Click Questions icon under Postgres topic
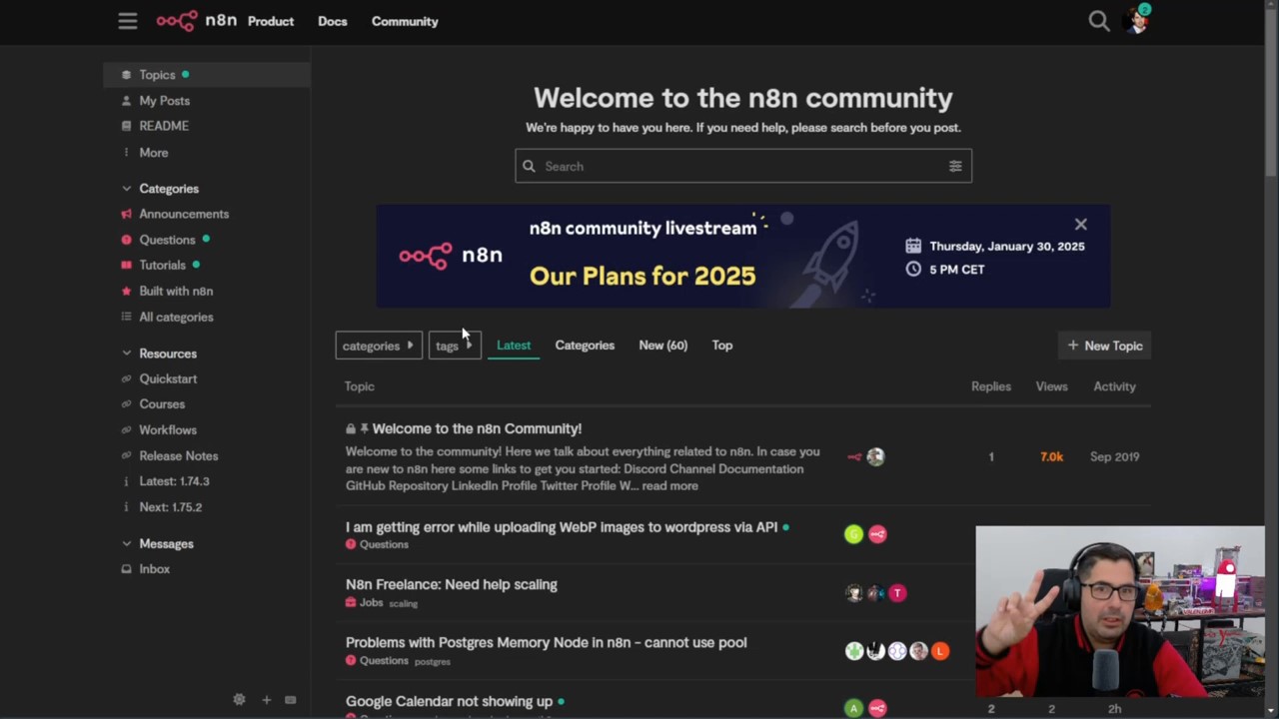Viewport: 1279px width, 719px height. pos(351,661)
